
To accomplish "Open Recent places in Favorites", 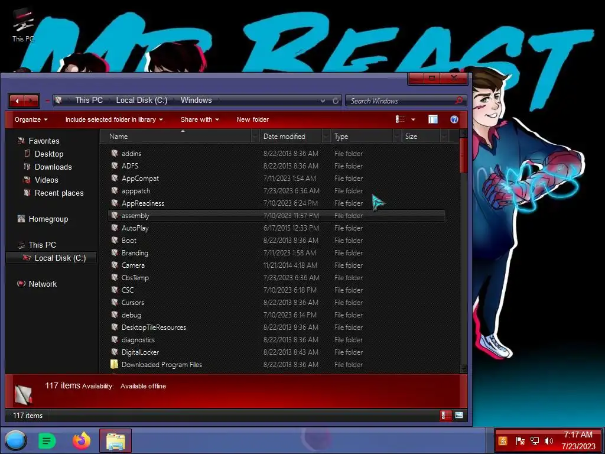I will 59,193.
